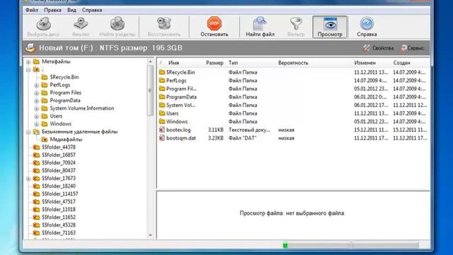The height and width of the screenshot is (255, 453).
Task: Open the Вид menu
Action: (x=71, y=10)
